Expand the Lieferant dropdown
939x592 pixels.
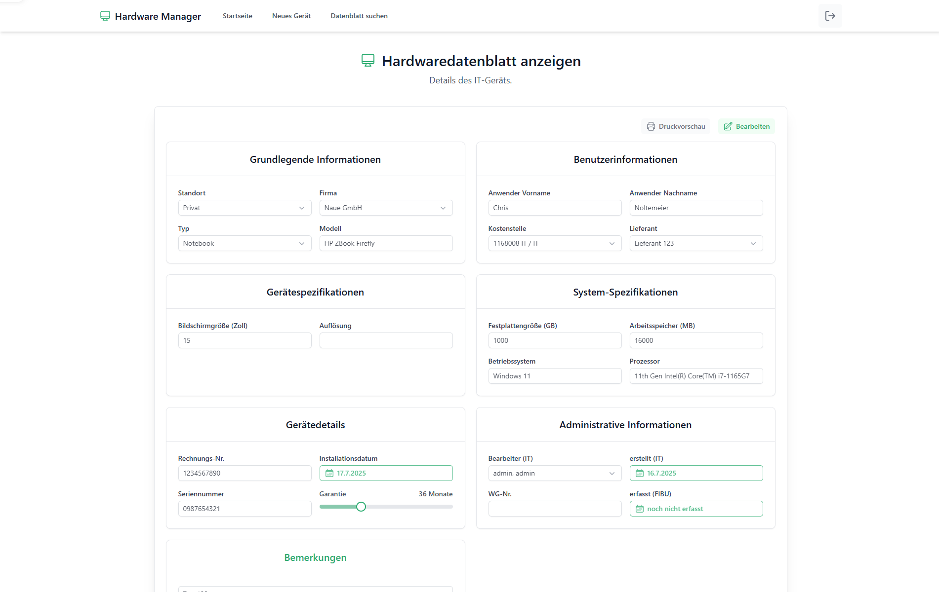696,243
